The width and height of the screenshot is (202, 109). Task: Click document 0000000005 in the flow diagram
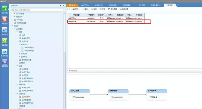coord(117,97)
